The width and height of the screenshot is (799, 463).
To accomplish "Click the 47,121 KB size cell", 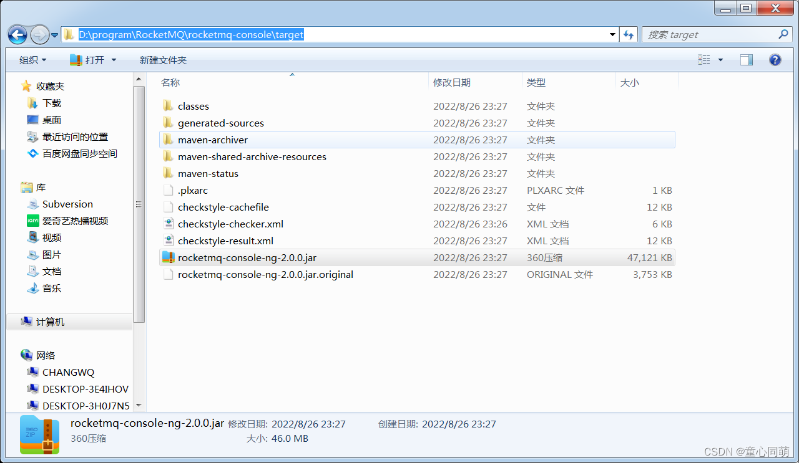I will pyautogui.click(x=649, y=257).
